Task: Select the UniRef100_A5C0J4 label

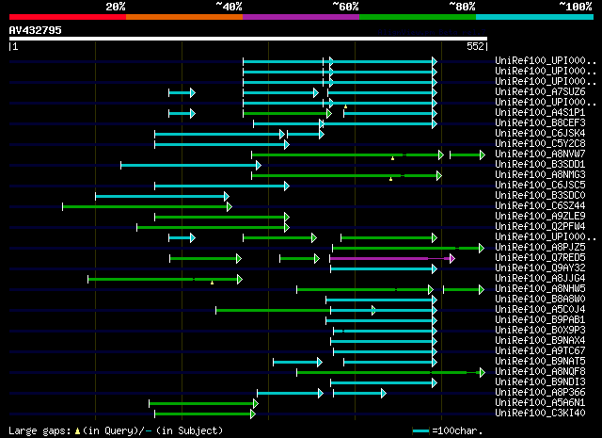Action: [x=540, y=310]
